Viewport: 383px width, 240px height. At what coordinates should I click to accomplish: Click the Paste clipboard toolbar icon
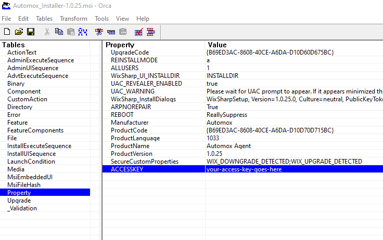coord(71,32)
